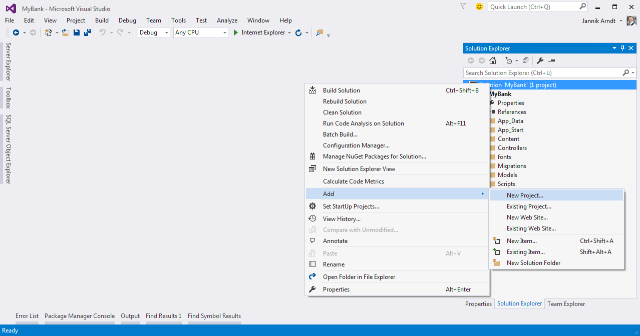640x336 pixels.
Task: Click the search magnifier in Solution Explorer
Action: point(625,72)
